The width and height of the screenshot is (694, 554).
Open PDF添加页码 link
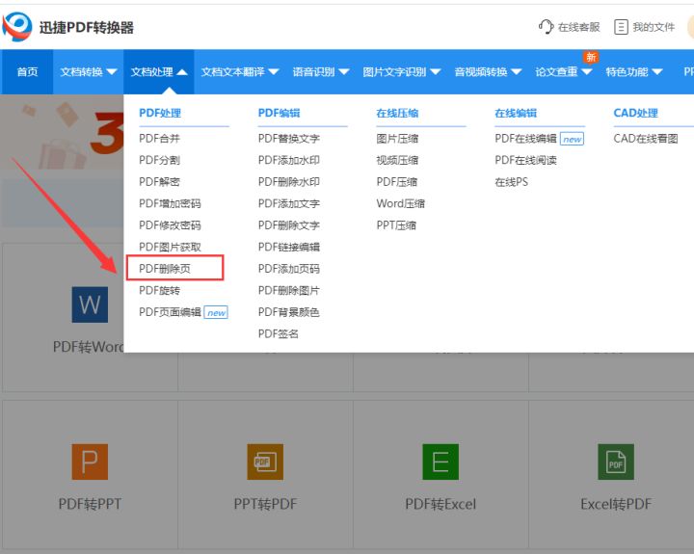pyautogui.click(x=289, y=269)
